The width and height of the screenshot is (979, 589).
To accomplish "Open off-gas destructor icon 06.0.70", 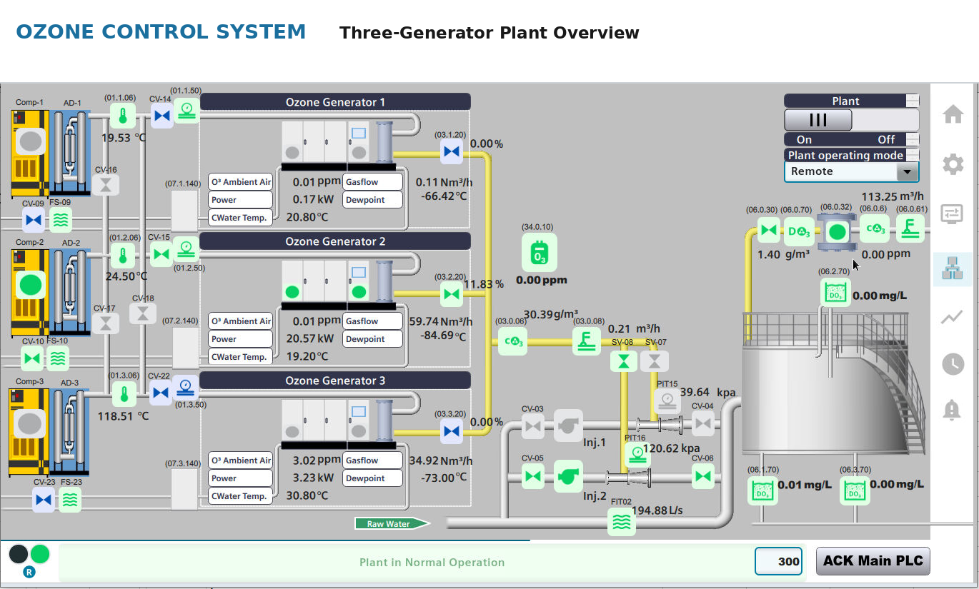I will point(799,230).
